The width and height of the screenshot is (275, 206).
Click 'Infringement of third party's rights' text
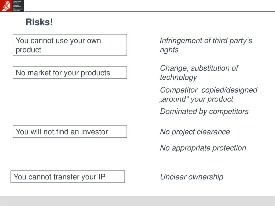pyautogui.click(x=206, y=45)
